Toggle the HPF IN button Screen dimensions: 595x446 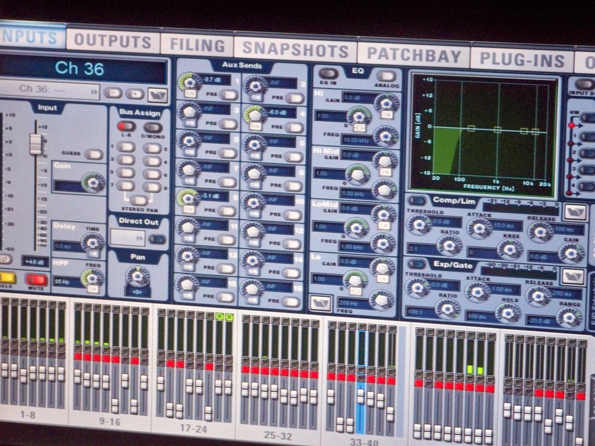tap(92, 289)
